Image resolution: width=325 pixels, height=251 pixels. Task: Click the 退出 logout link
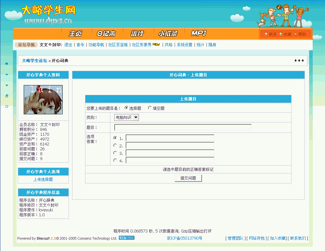[68, 45]
